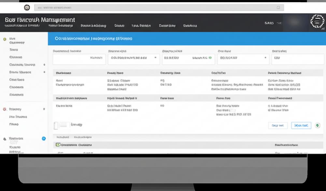Expand the red-icon sidebar section using its arrow
The height and width of the screenshot is (191, 326).
click(x=44, y=109)
